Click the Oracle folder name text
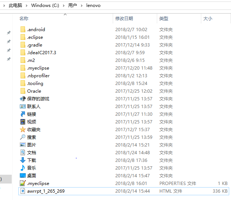The height and width of the screenshot is (200, 231). click(34, 91)
